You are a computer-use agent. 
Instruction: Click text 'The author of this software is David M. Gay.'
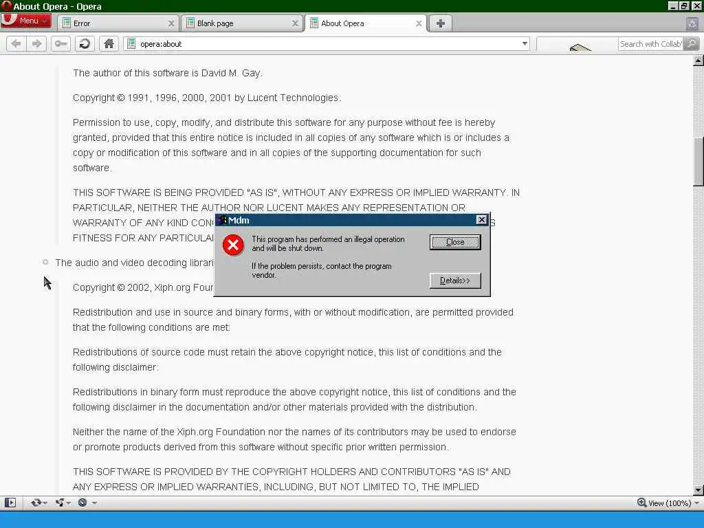168,73
